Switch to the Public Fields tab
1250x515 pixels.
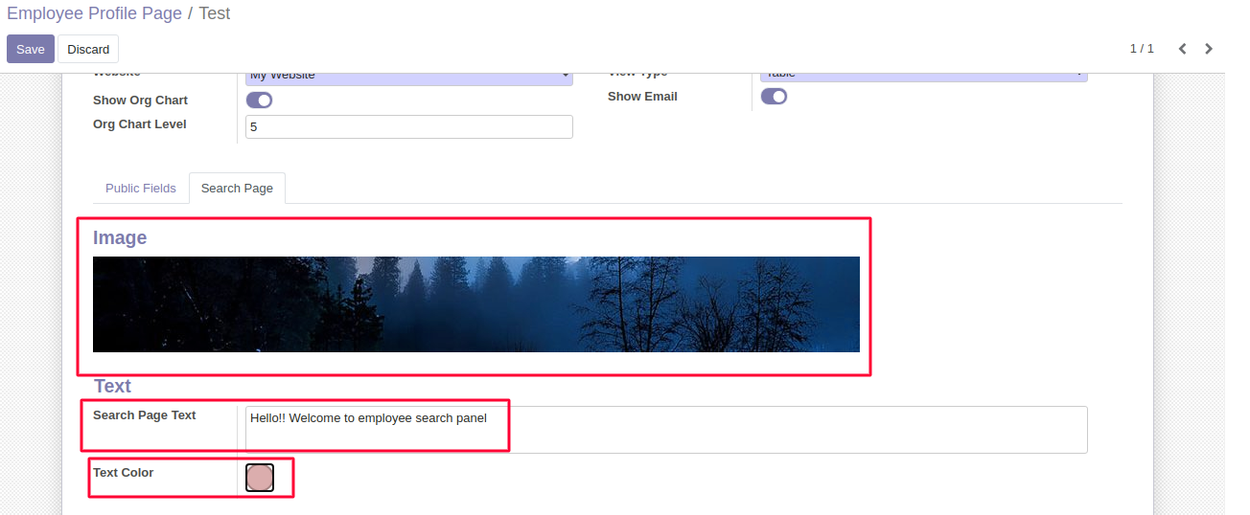[x=141, y=189]
